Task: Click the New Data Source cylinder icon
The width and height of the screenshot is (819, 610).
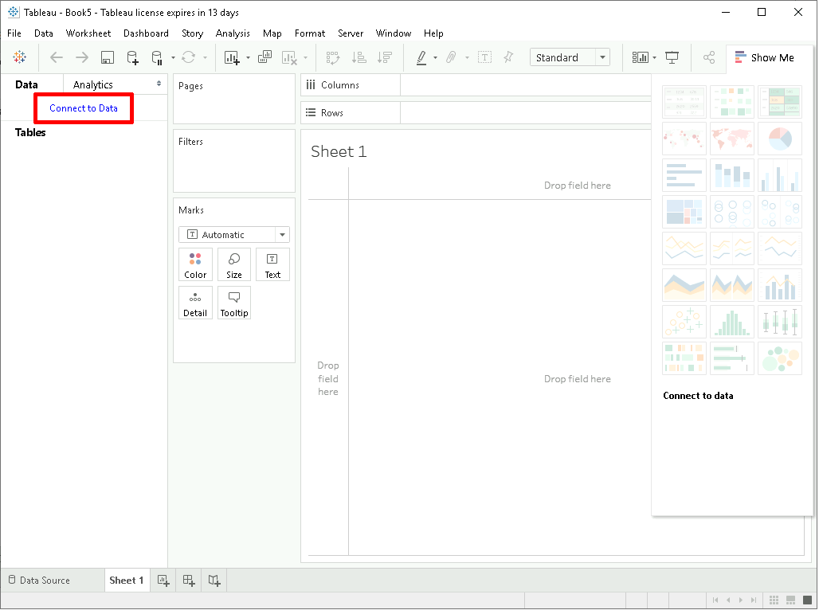Action: point(133,57)
